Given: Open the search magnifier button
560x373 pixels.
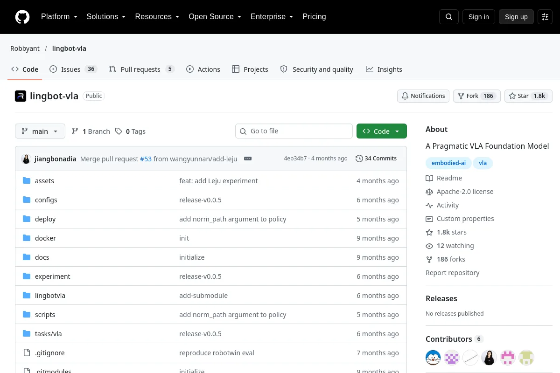Looking at the screenshot, I should [x=449, y=17].
